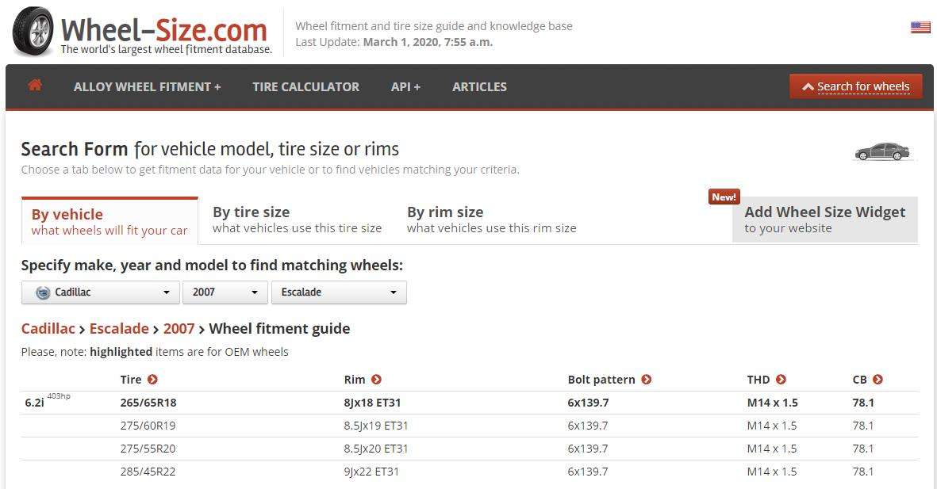Click the US flag language icon
The height and width of the screenshot is (489, 937).
tap(920, 28)
